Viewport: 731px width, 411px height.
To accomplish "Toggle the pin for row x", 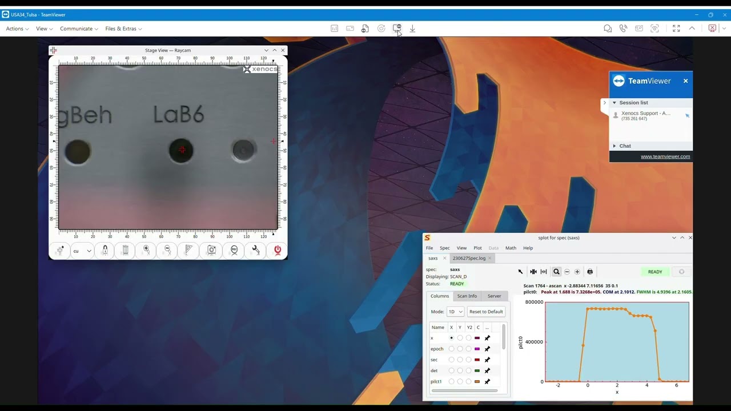I will click(487, 338).
